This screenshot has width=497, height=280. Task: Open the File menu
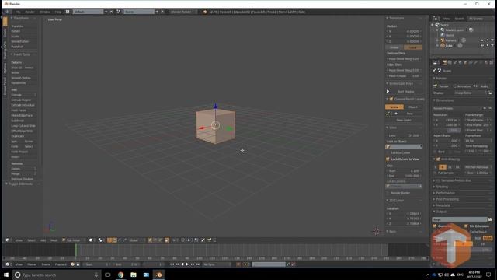point(18,12)
